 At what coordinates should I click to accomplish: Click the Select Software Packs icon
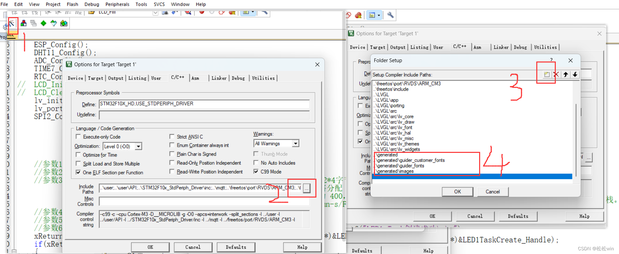53,23
